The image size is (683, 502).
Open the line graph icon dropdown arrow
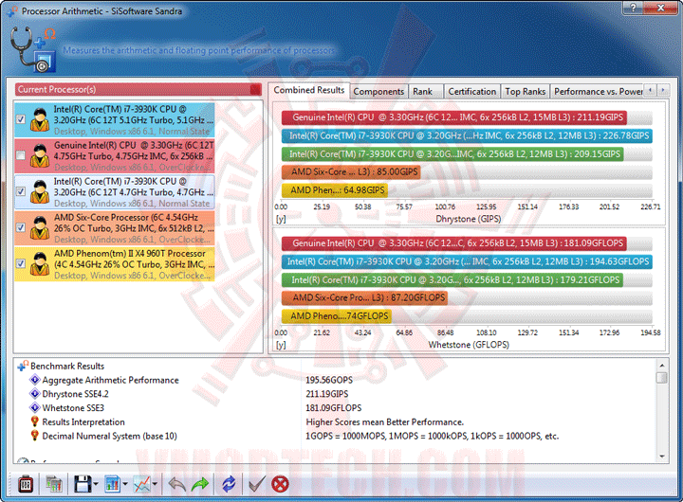point(155,484)
